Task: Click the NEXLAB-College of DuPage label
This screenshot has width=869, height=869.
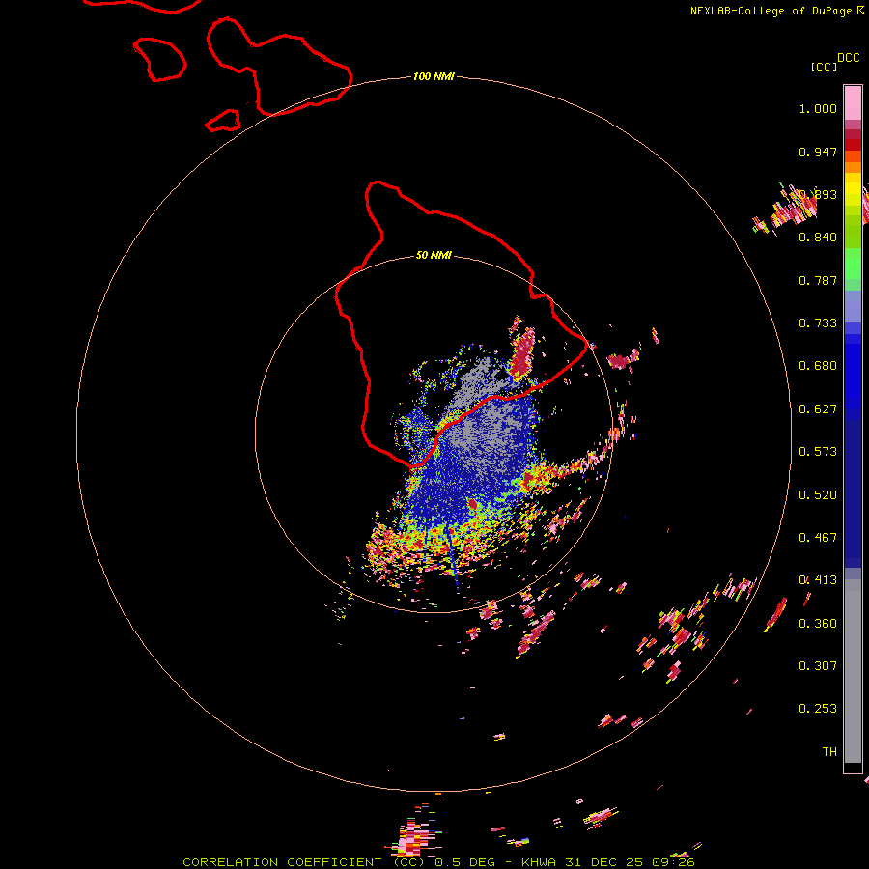Action: click(x=776, y=11)
